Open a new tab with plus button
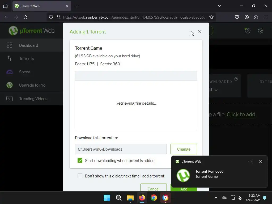272x204 pixels. (77, 6)
